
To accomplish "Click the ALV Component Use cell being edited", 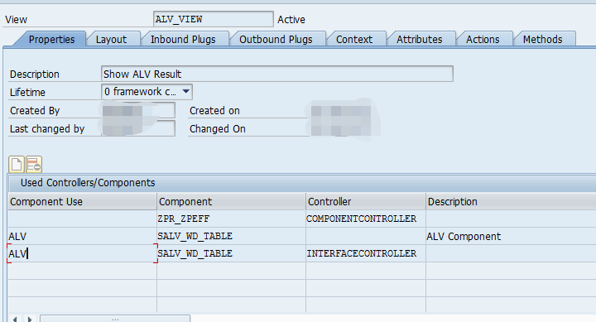I will 82,253.
